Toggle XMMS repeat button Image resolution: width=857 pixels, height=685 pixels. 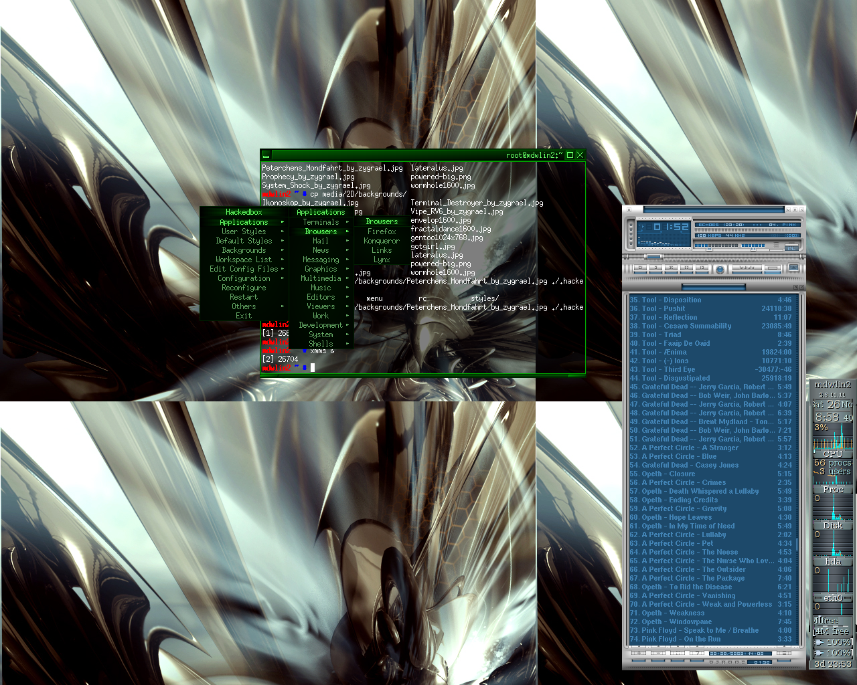click(773, 268)
